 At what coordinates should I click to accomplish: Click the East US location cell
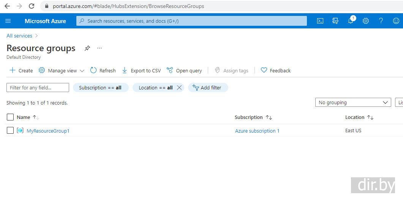(353, 131)
